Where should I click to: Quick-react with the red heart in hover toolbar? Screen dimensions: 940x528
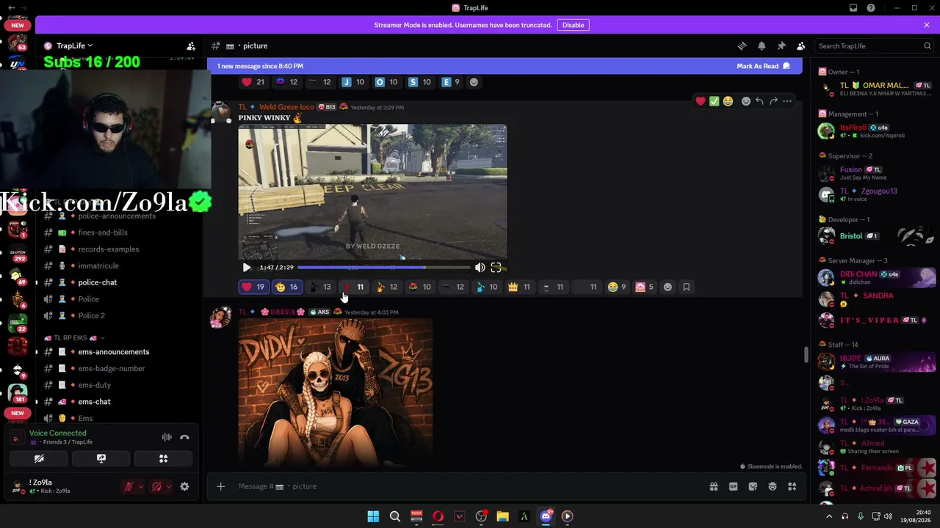[701, 101]
